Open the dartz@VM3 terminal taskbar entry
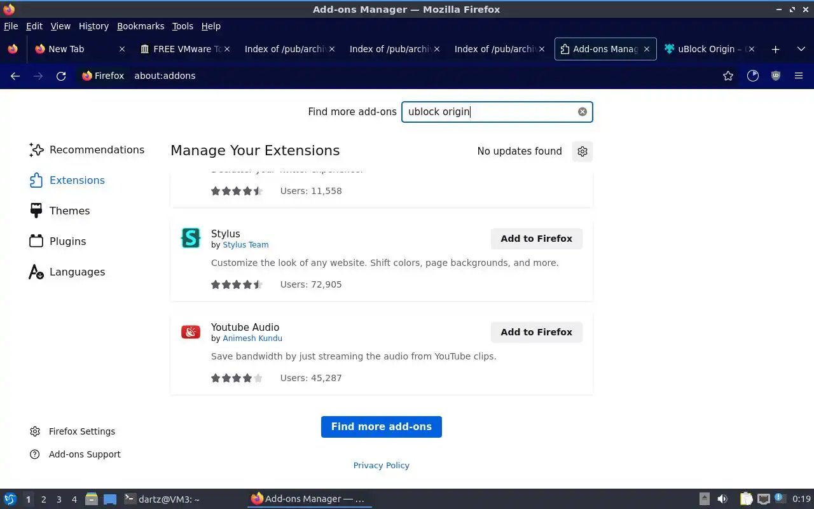Viewport: 814px width, 509px height. [x=162, y=499]
